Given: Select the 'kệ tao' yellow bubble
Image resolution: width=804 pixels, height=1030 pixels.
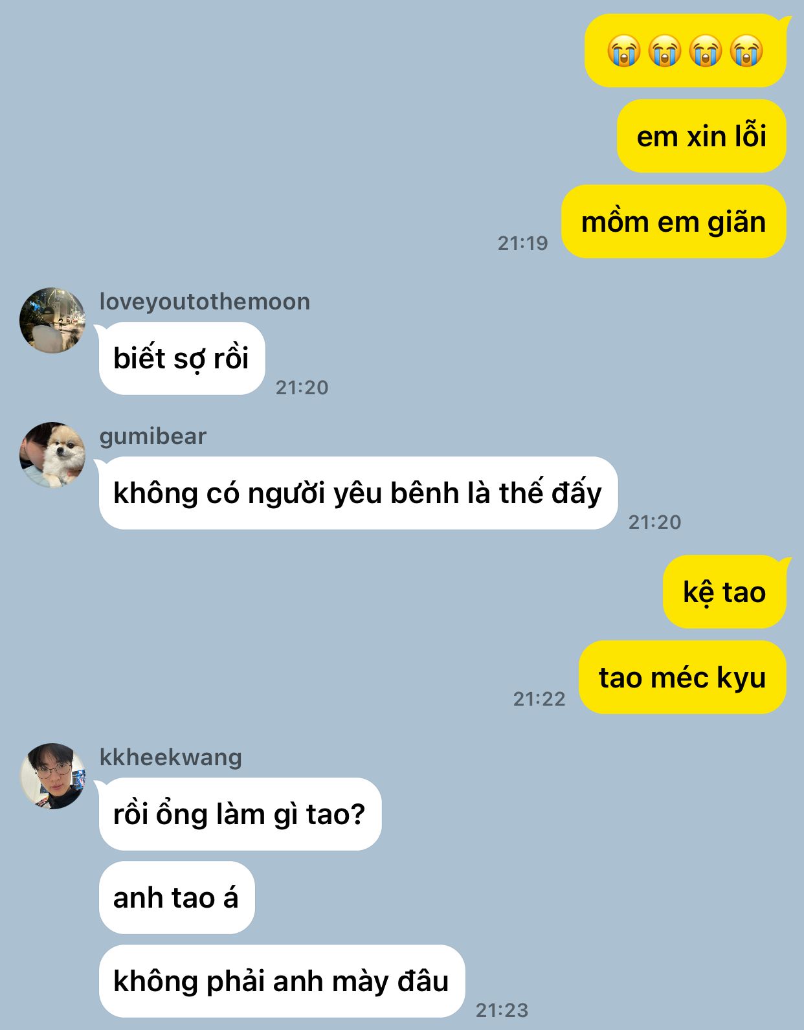Looking at the screenshot, I should [x=725, y=592].
